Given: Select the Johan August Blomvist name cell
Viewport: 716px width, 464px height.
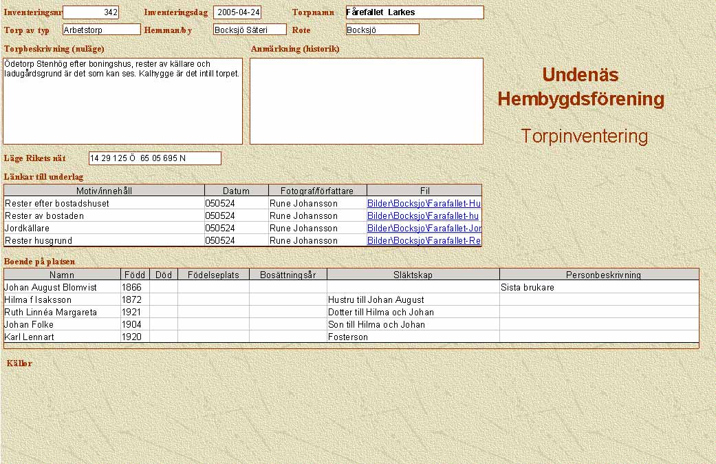Looking at the screenshot, I should pos(62,288).
